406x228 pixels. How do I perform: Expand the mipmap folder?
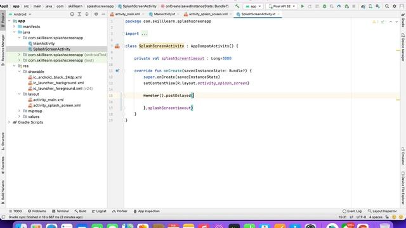(19, 111)
